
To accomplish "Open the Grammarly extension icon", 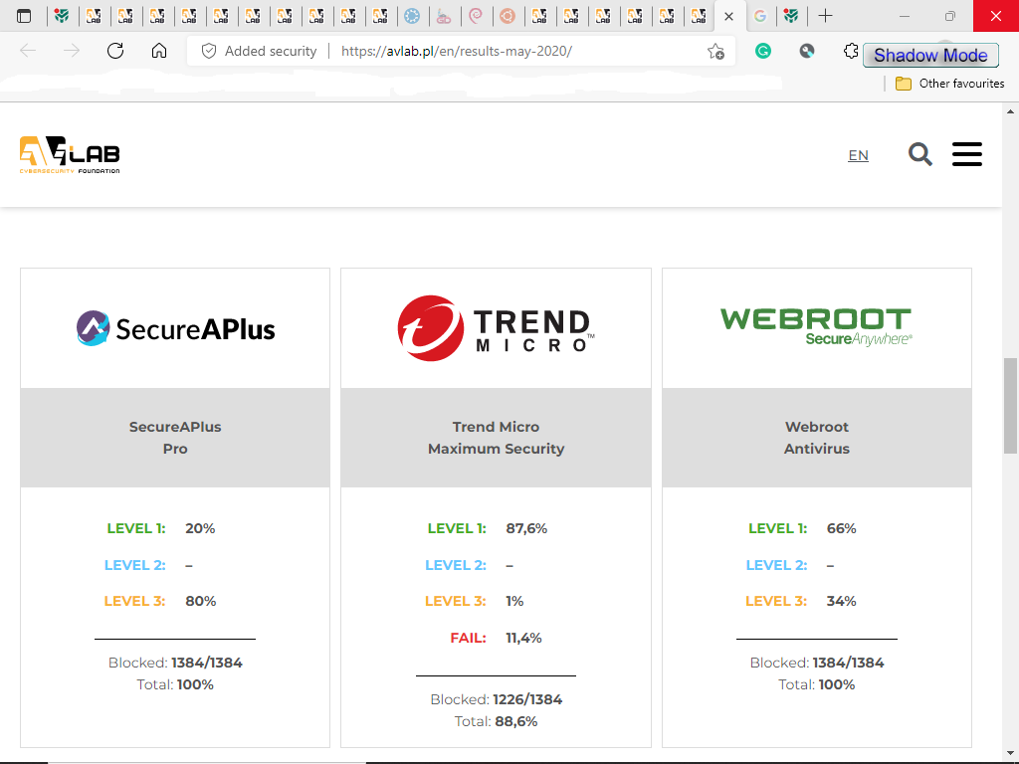I will [763, 51].
